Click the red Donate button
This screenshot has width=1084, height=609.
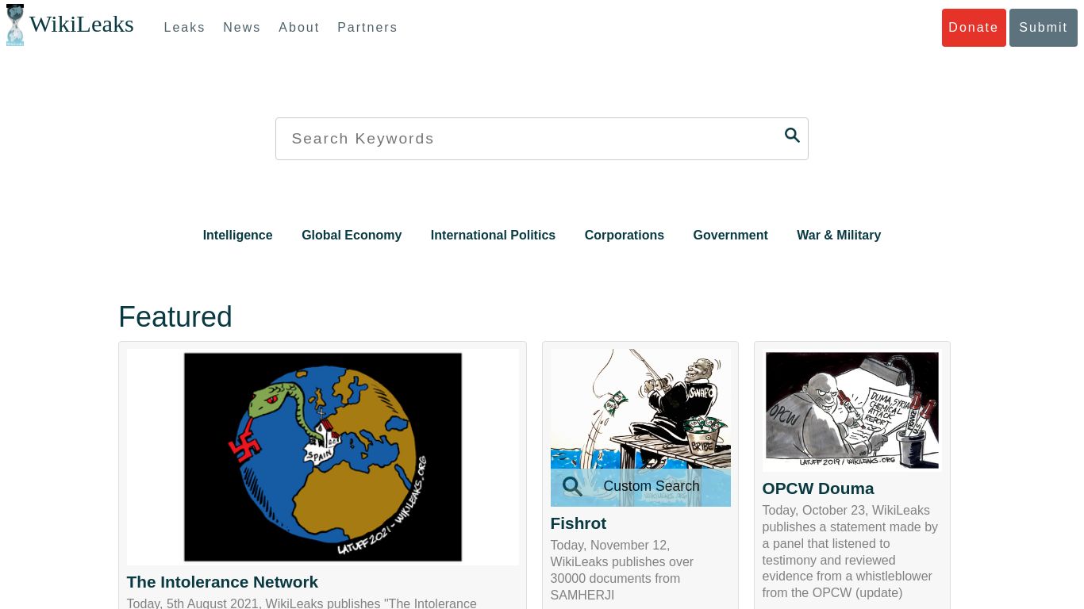(974, 28)
